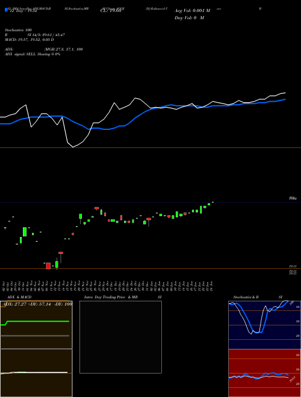Select the "Avg Vol: 0.001 M" text

pyautogui.click(x=192, y=11)
